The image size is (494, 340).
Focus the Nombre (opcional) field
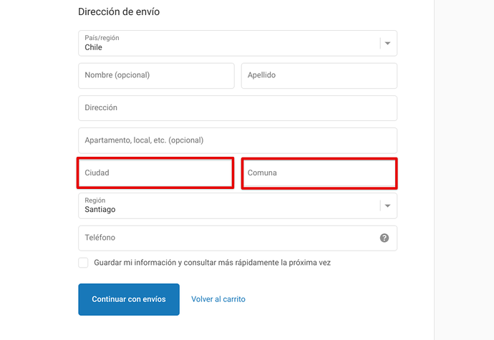[156, 75]
